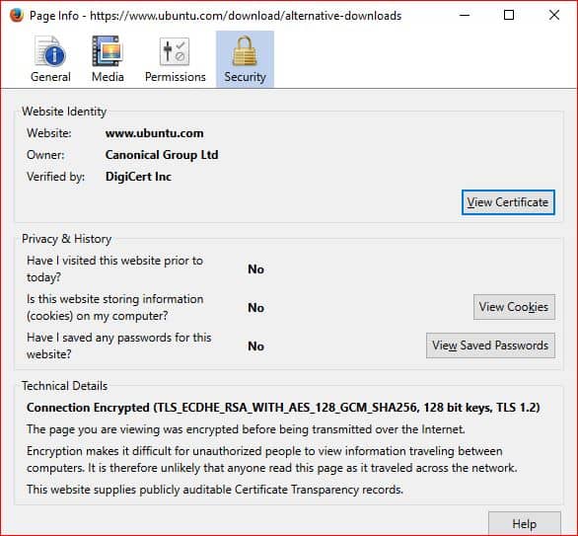Open the General tab document icon

tap(50, 51)
